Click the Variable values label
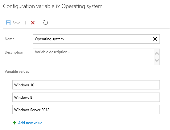170x130 pixels. click(x=17, y=71)
